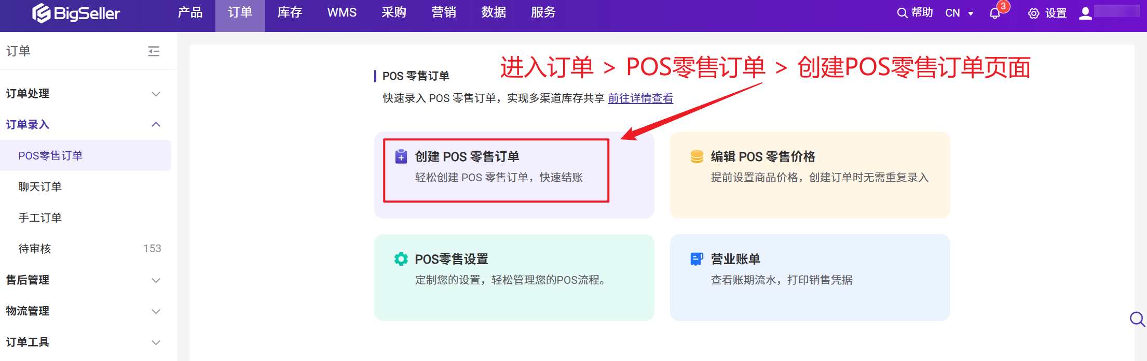Screen dimensions: 1147x361
Task: Click the 创建 POS 零售订单 clipboard icon
Action: click(x=401, y=156)
